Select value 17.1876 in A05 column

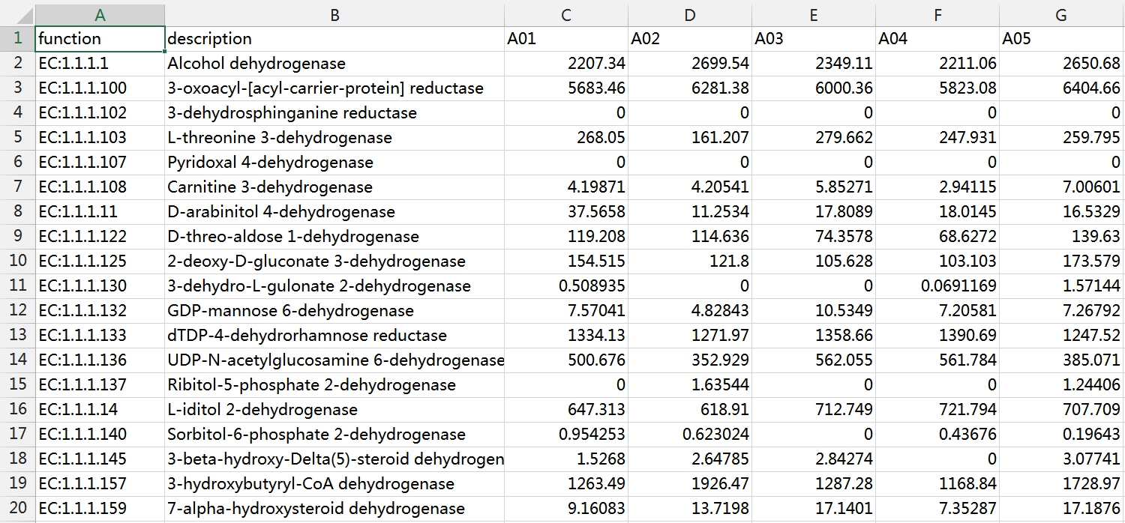[x=1061, y=509]
